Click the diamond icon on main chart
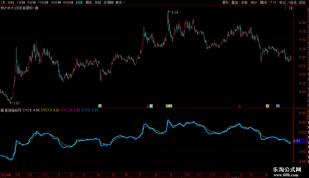This screenshot has width=309, height=178. click(285, 8)
